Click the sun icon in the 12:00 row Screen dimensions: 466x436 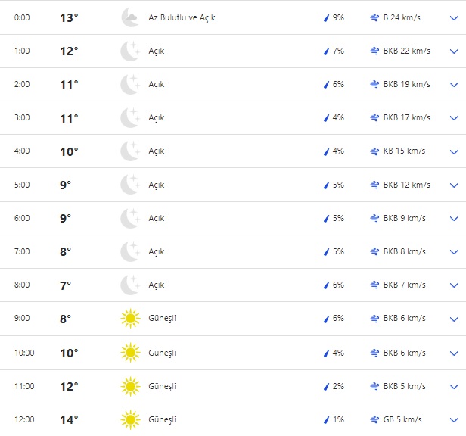pyautogui.click(x=130, y=419)
